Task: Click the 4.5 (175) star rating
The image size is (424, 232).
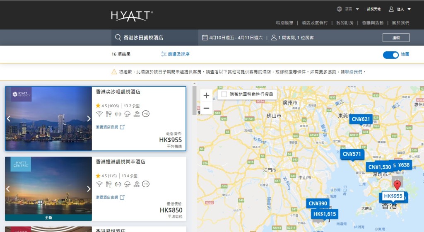Action: pyautogui.click(x=106, y=176)
